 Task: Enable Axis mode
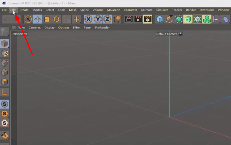(x=5, y=92)
